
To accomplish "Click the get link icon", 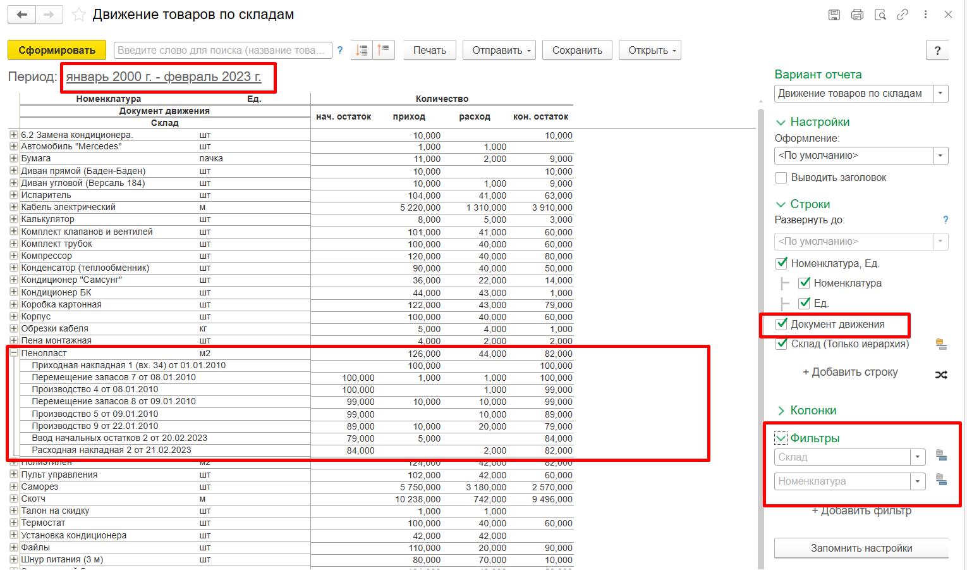I will tap(903, 14).
